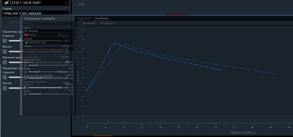Viewport: 293px width, 137px height.
Task: Click the China flag icon next to Китай
Action: [26, 35]
